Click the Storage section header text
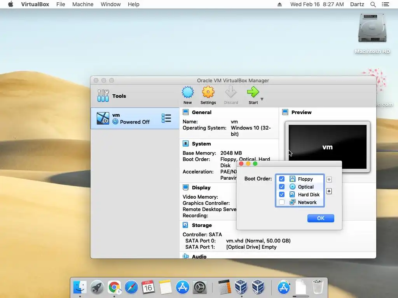 click(202, 225)
